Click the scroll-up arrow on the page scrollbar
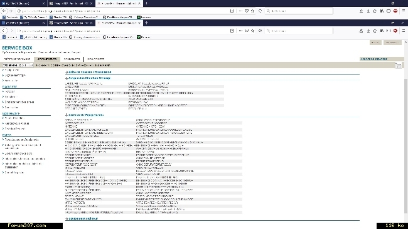This screenshot has height=229, width=408. click(405, 42)
